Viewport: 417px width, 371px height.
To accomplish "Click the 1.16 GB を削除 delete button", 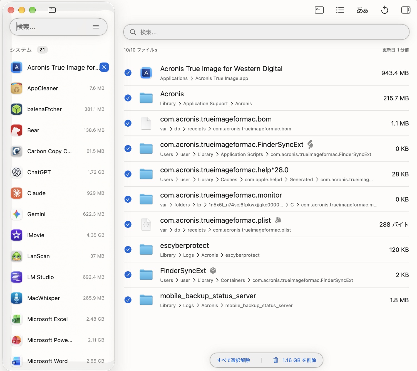I will click(295, 360).
